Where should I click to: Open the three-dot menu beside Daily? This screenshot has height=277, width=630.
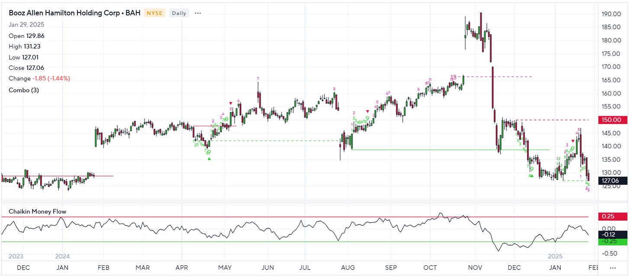click(x=198, y=13)
